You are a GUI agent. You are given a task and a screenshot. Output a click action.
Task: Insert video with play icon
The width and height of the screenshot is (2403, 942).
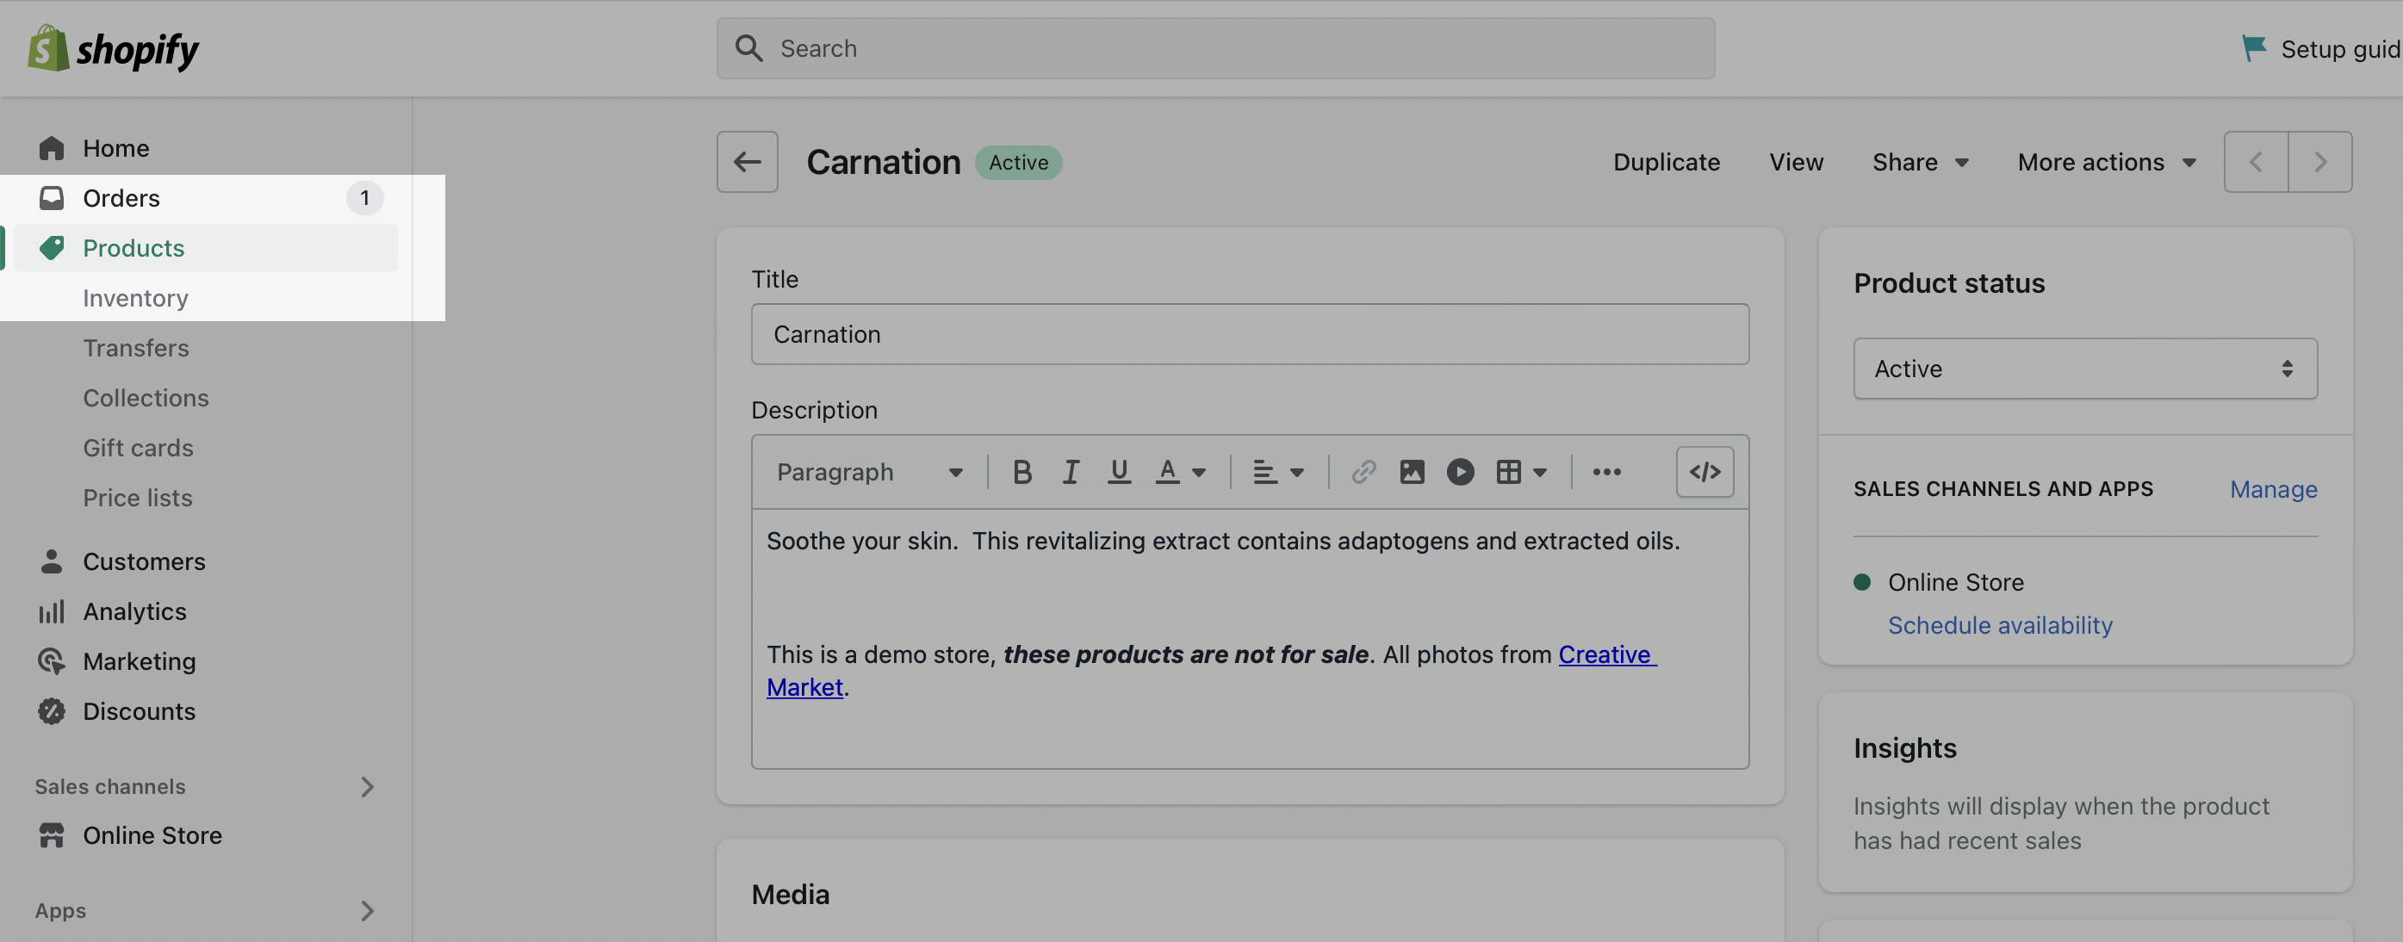pyautogui.click(x=1460, y=472)
